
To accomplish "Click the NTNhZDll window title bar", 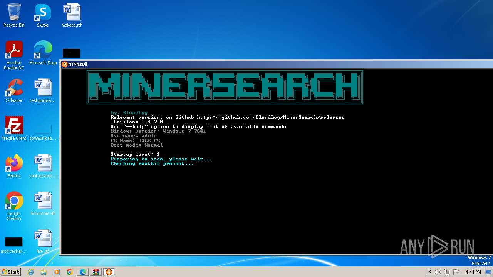I will point(277,64).
